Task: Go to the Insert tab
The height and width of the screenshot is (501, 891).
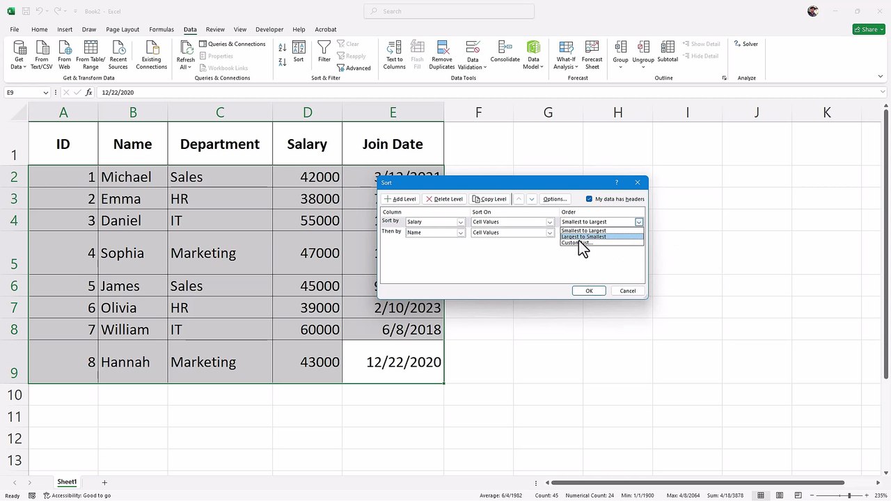Action: [x=65, y=29]
